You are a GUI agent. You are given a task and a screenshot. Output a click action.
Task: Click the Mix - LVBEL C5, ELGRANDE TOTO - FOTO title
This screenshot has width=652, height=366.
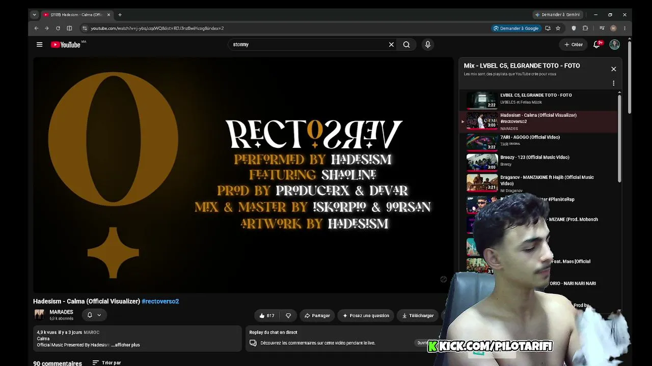[522, 66]
